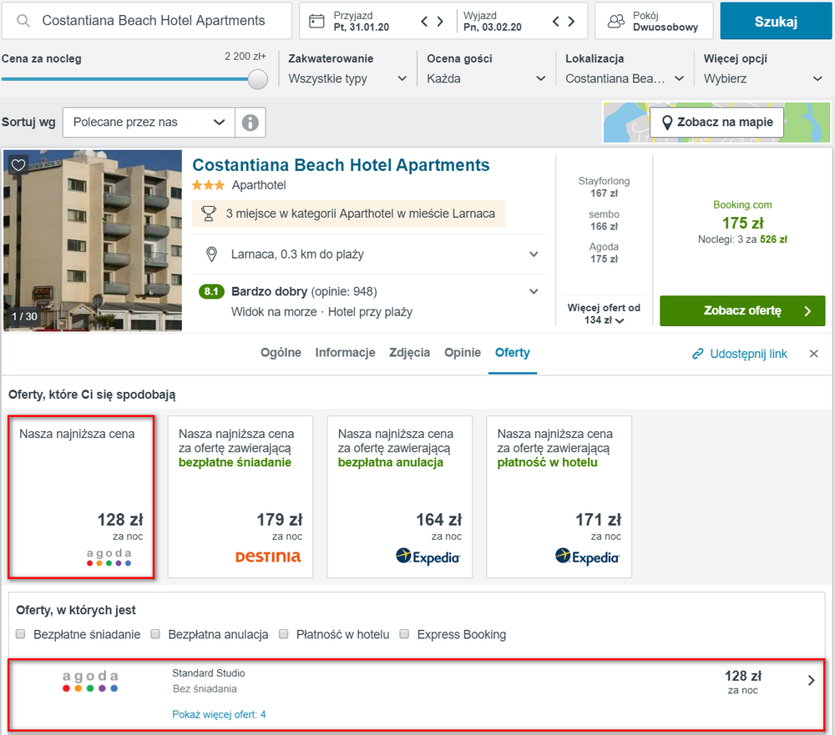Open the Agoda 128 zł offer arrow
Image resolution: width=835 pixels, height=735 pixels.
(811, 681)
